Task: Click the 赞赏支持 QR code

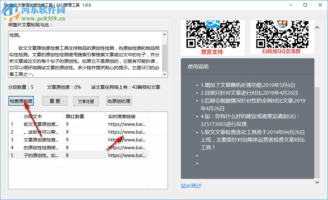Action: click(x=213, y=37)
